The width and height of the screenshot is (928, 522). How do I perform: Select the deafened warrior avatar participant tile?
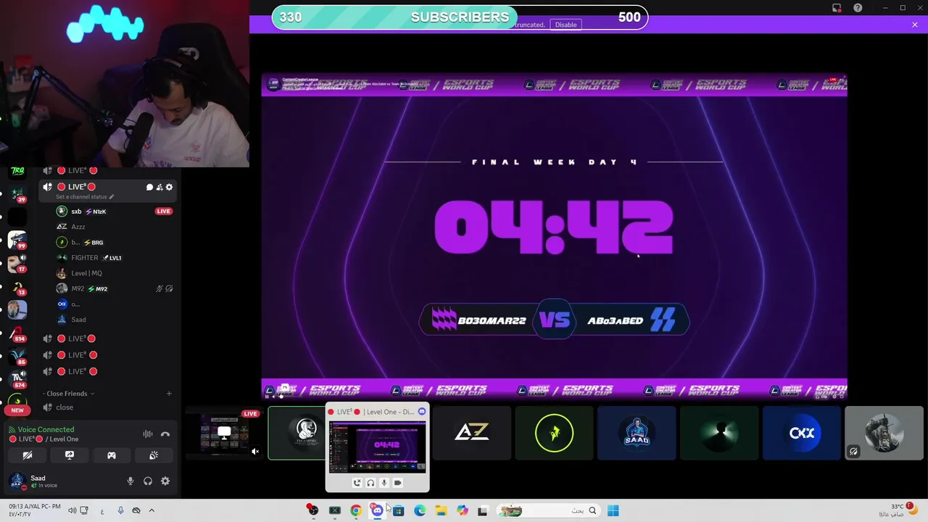pyautogui.click(x=884, y=433)
